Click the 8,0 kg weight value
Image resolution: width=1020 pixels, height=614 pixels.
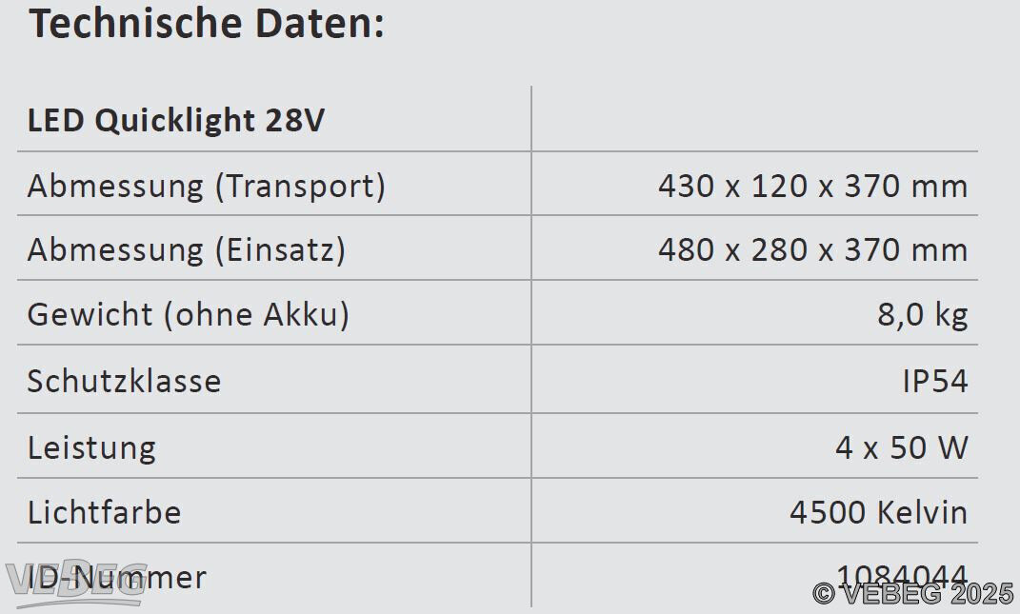(923, 315)
